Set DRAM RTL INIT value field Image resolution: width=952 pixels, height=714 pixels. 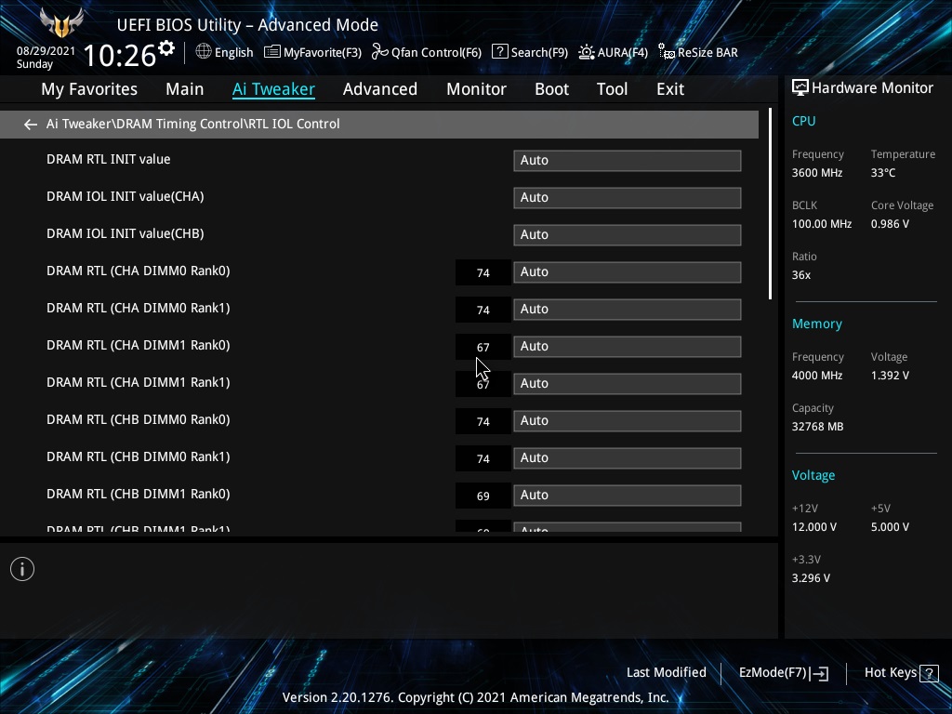coord(628,160)
